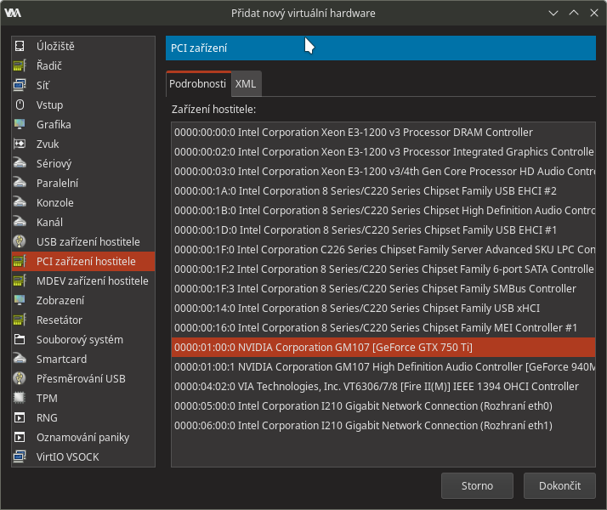The width and height of the screenshot is (607, 510).
Task: Maximize the dialog with the up chevron
Action: 574,13
